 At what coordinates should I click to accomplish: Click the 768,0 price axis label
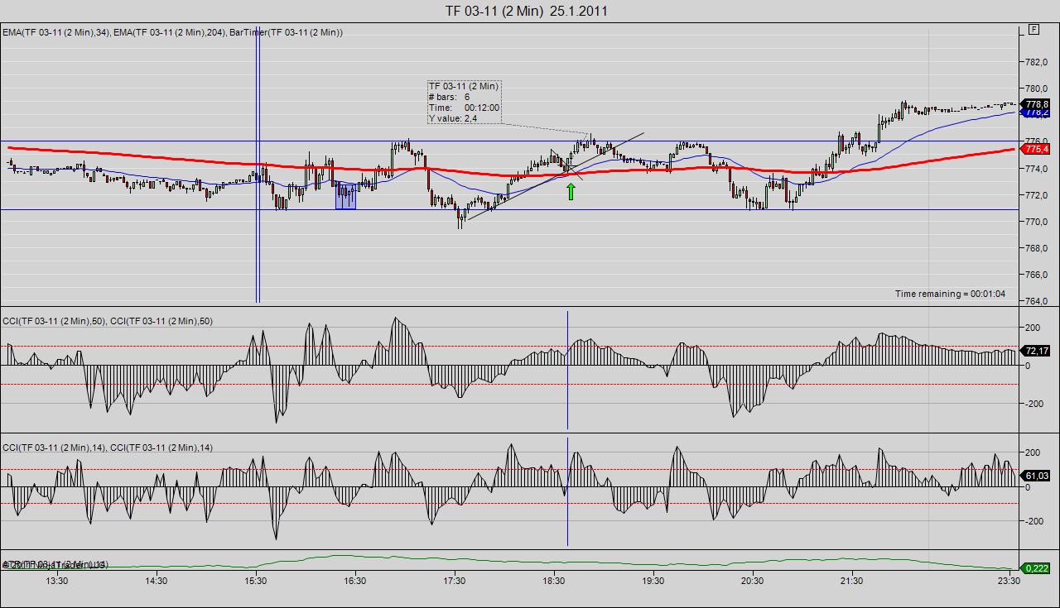coord(1036,248)
